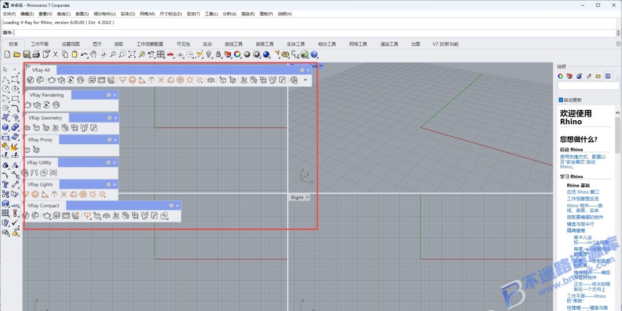Viewport: 622px width, 311px height.
Task: Open Options with the gear icon
Action: point(285,54)
